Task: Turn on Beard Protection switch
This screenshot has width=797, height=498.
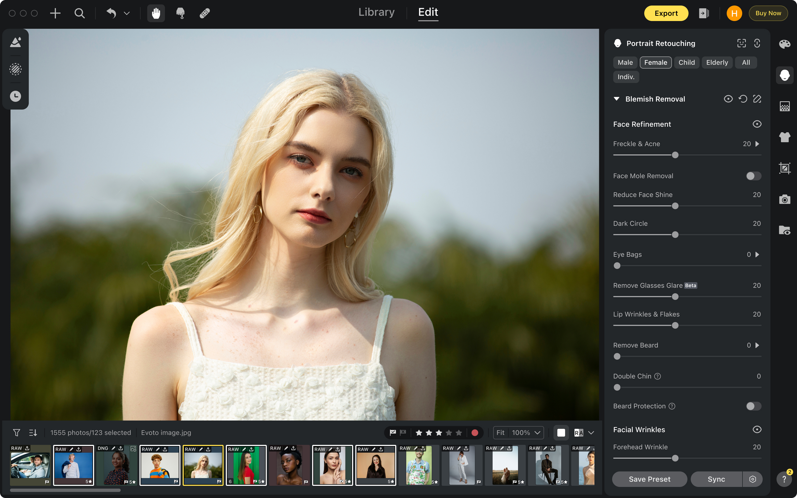Action: coord(753,406)
